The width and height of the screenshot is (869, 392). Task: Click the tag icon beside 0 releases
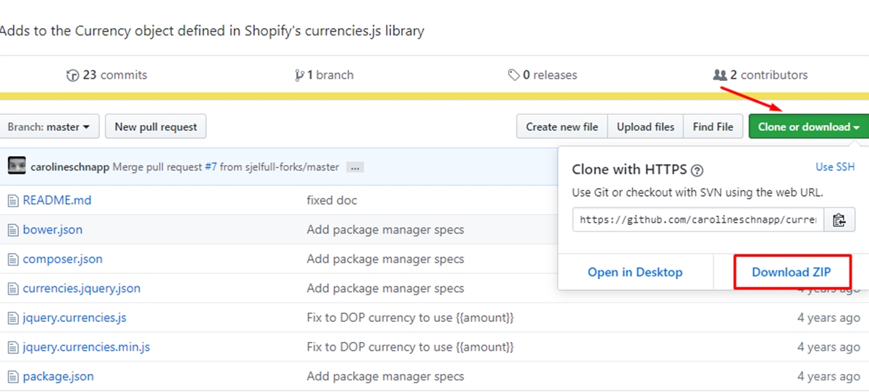click(x=513, y=75)
